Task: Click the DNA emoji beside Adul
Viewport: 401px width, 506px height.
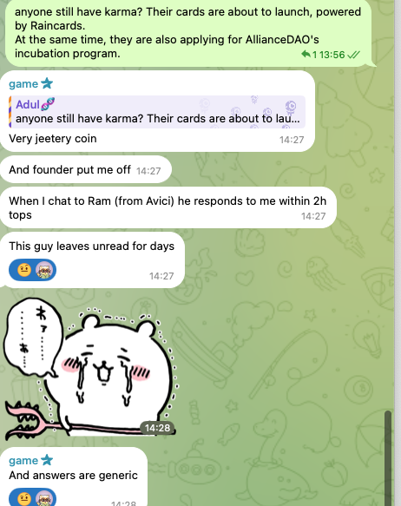Action: coord(48,104)
